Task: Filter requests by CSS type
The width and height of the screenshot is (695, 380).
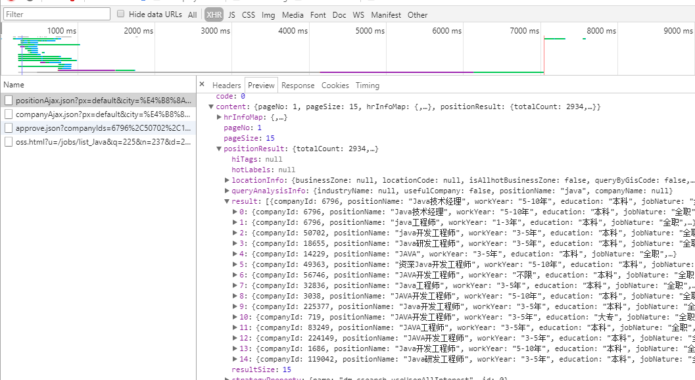Action: pos(249,14)
